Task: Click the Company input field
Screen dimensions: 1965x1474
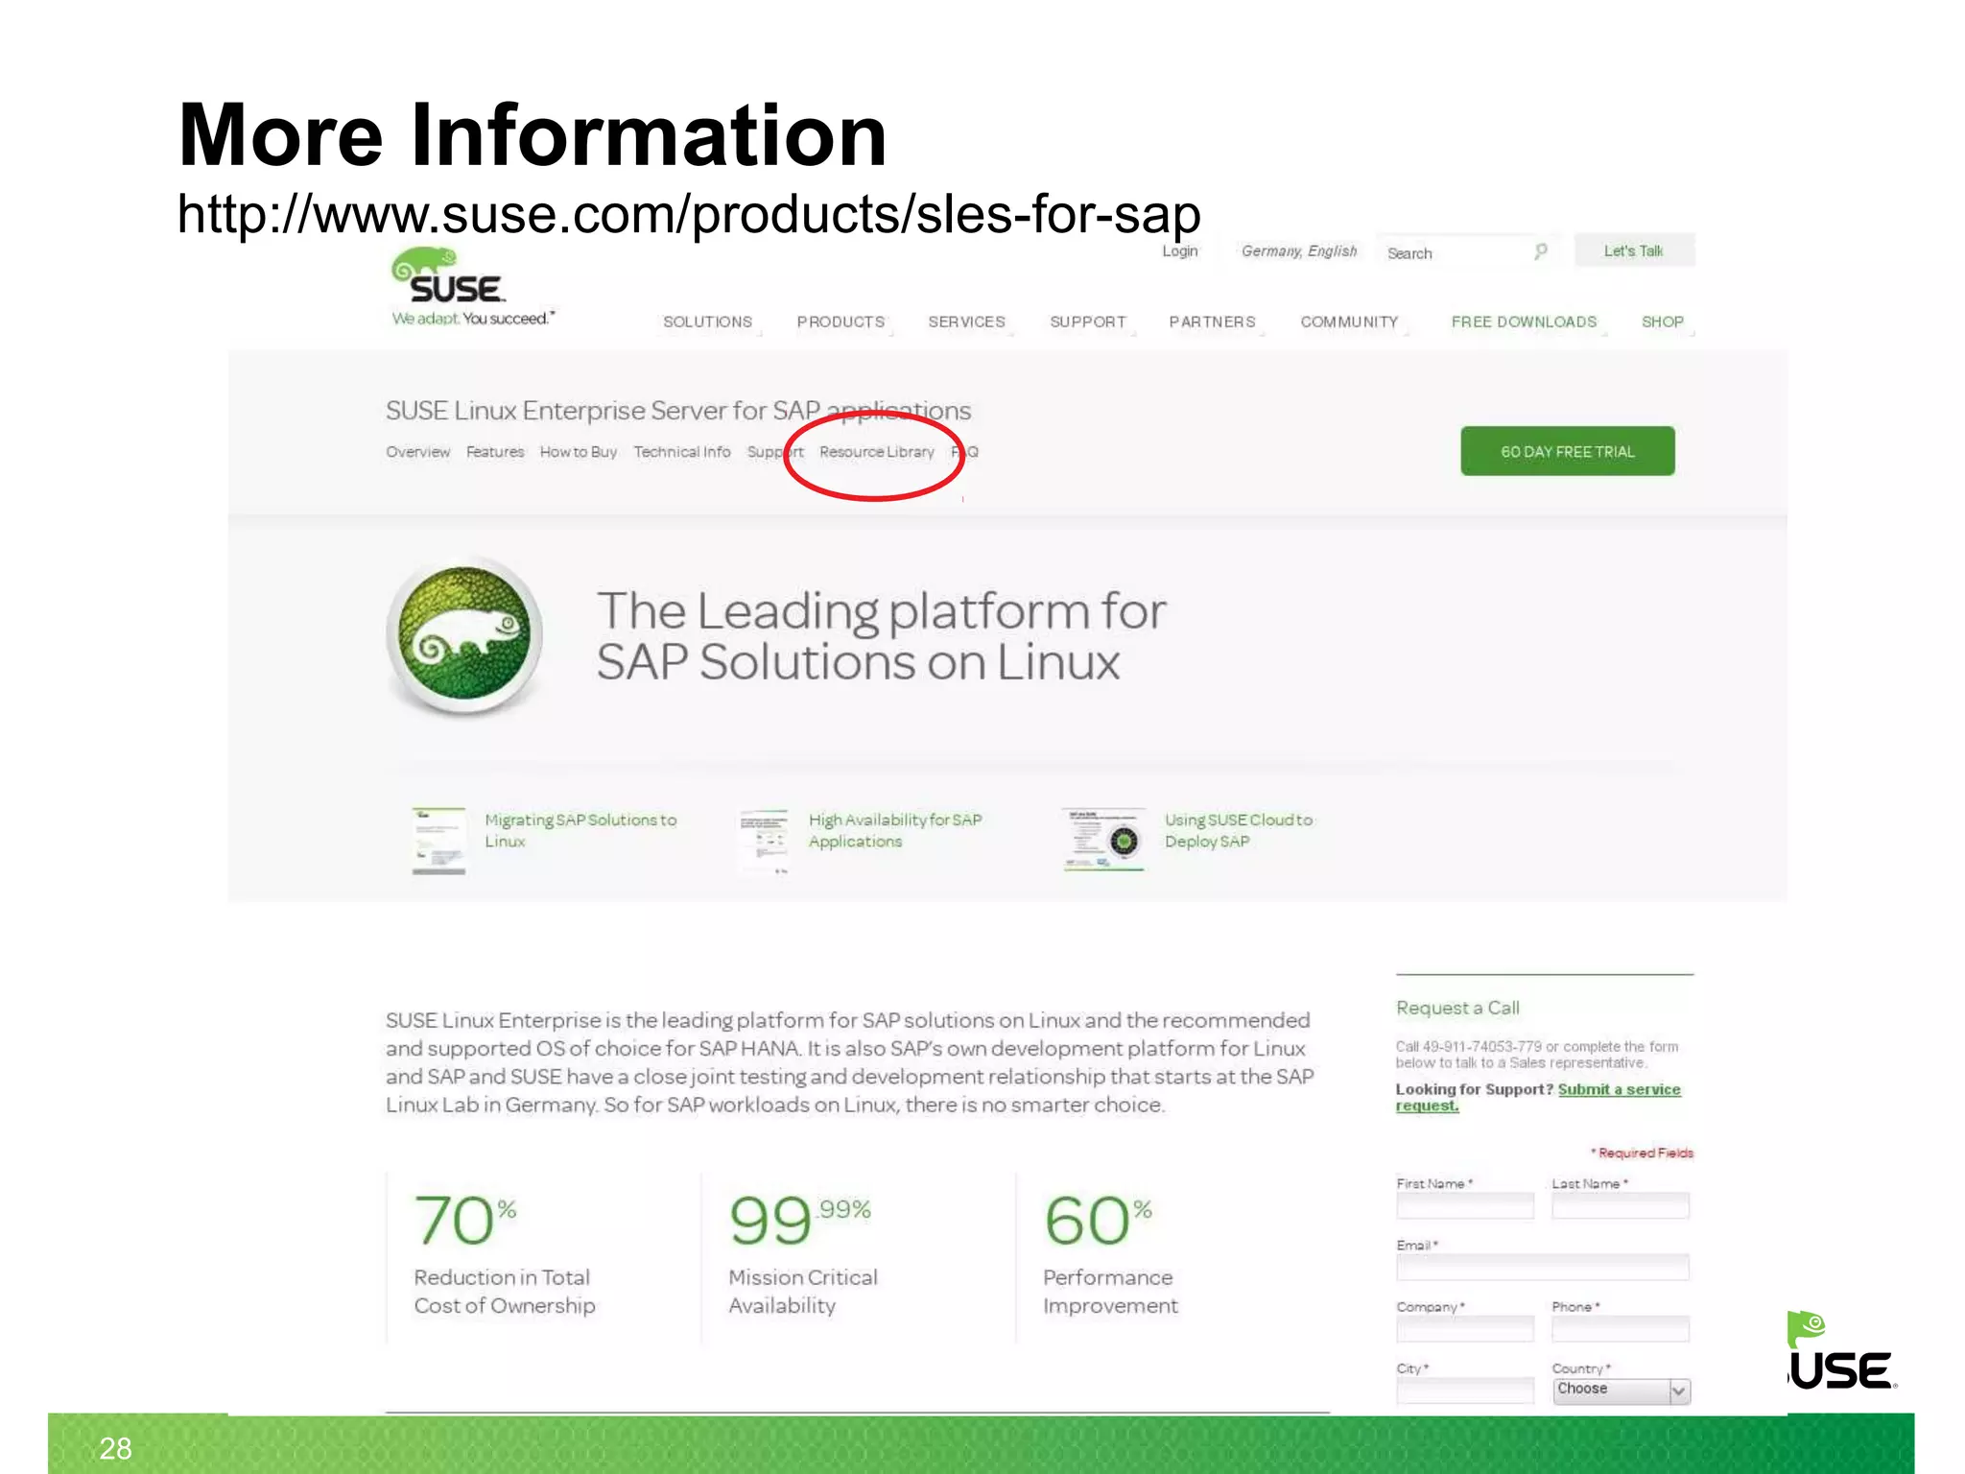Action: pos(1465,1329)
